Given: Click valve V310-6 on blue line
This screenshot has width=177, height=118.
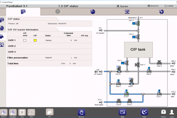Looking at the screenshot, I should tap(127, 93).
